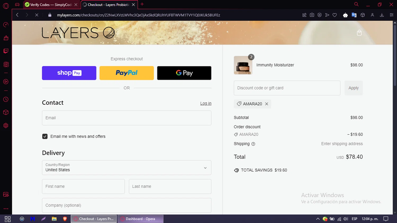Open profile account icon in toolbar

[372, 15]
